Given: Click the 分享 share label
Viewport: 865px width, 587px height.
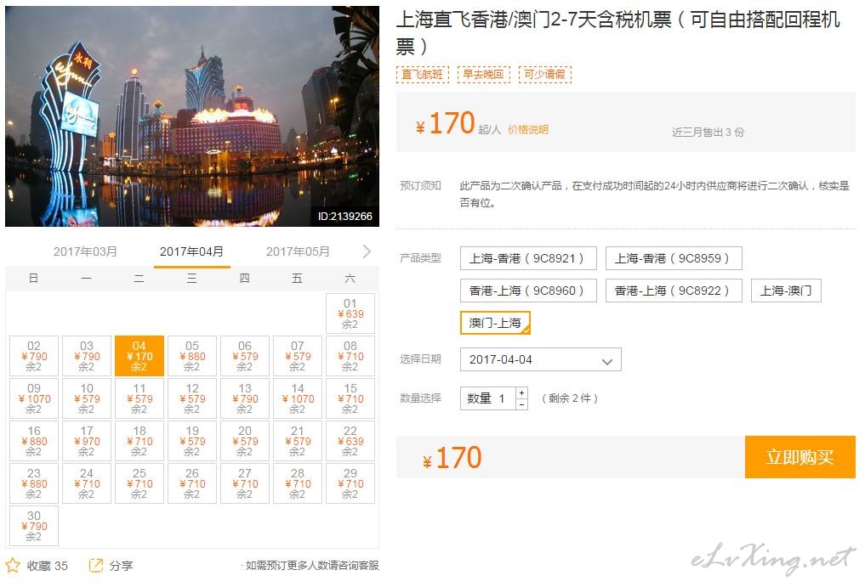Looking at the screenshot, I should click(x=121, y=566).
